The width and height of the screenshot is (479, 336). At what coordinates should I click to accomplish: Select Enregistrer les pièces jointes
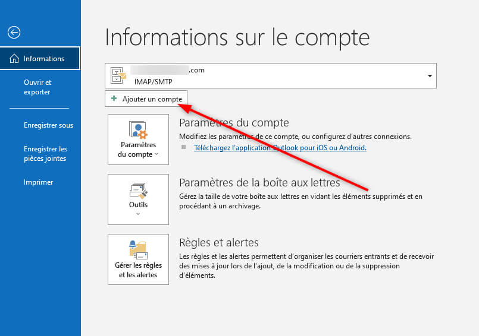45,154
